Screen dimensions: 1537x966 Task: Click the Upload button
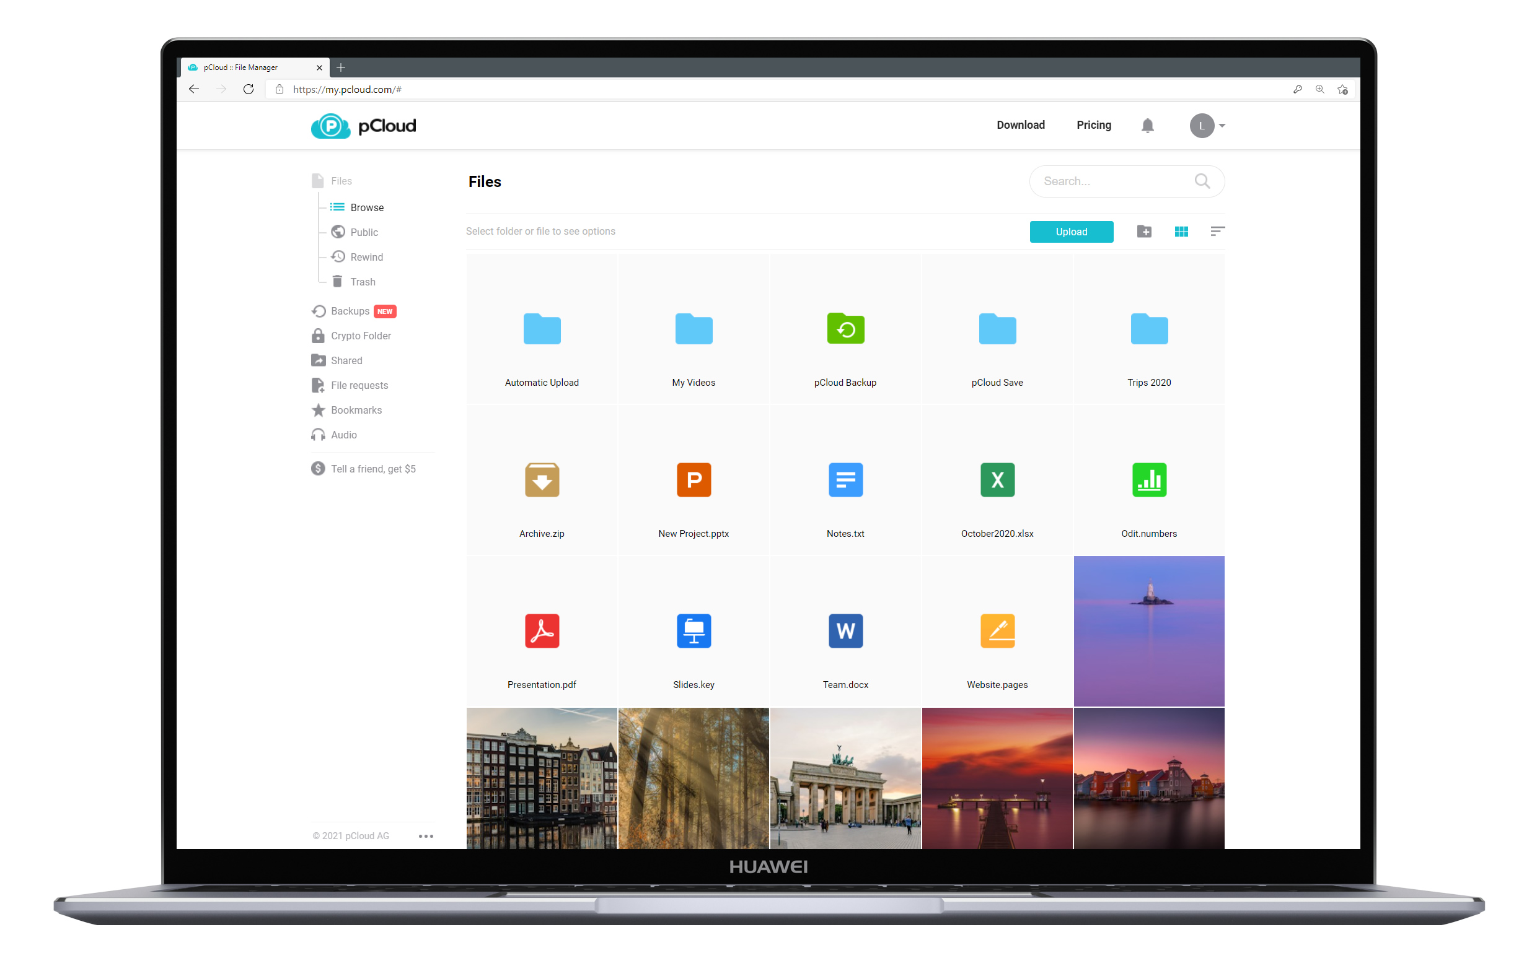coord(1070,232)
